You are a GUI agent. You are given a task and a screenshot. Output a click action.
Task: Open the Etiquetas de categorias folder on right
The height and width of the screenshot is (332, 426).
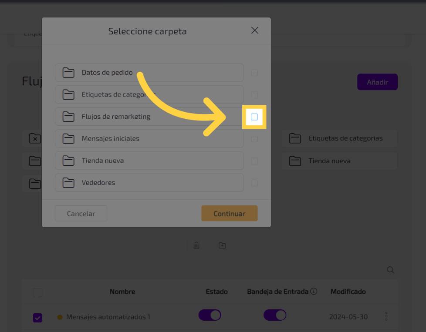point(339,138)
